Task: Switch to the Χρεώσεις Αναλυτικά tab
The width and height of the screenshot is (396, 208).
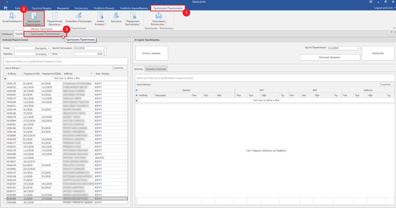Action: coord(156,69)
